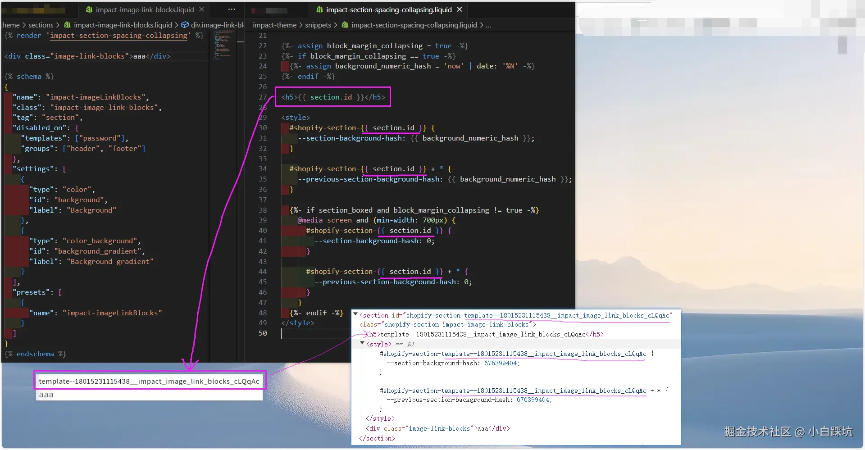Select the image-link-blocks div row in DevTools
This screenshot has height=450, width=865.
click(437, 428)
